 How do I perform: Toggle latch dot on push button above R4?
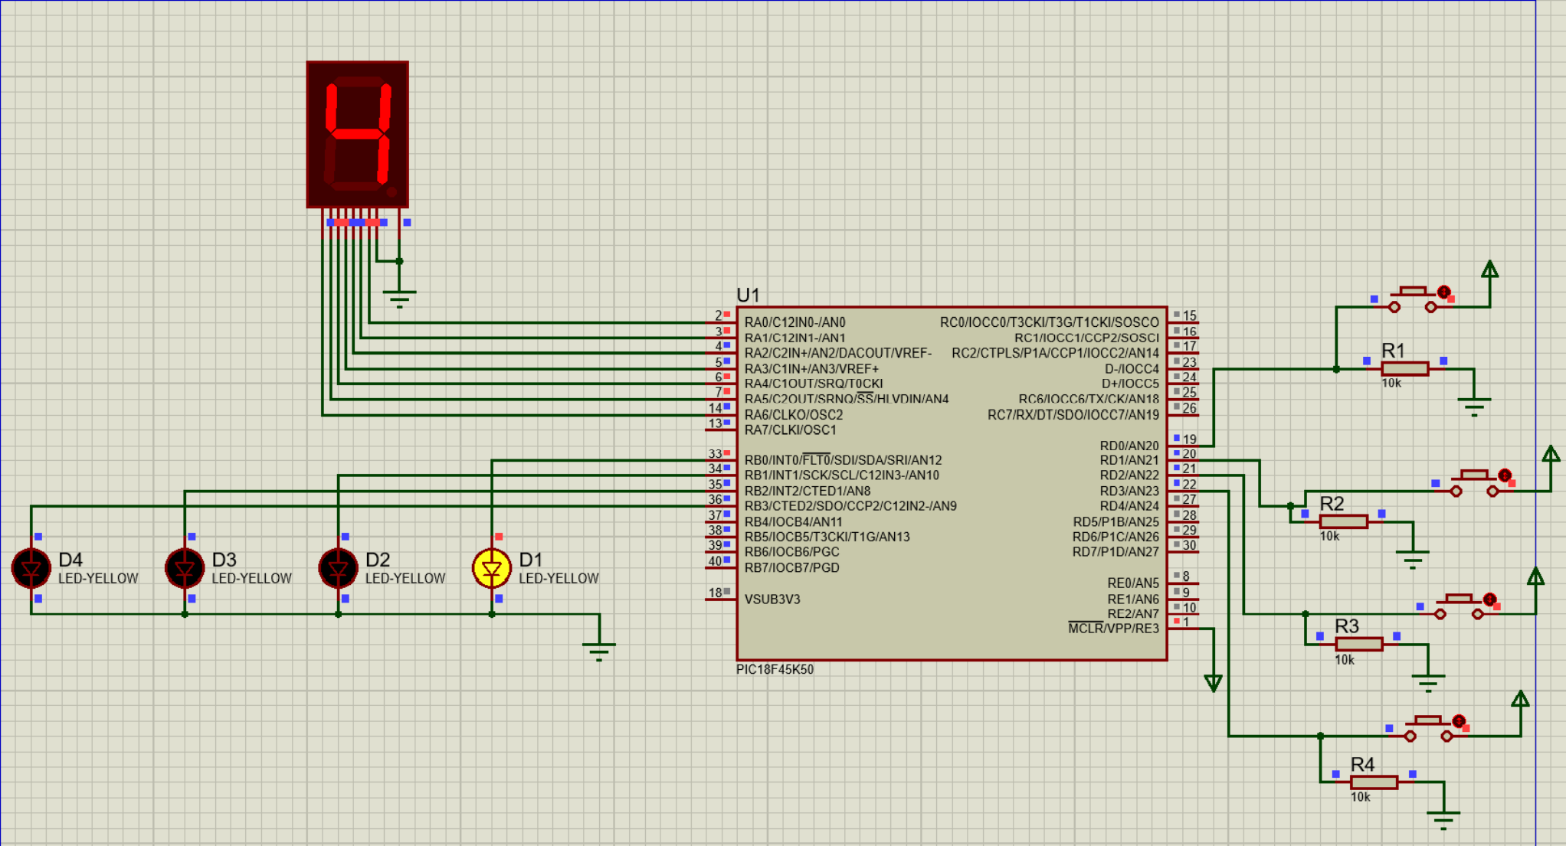(1459, 720)
